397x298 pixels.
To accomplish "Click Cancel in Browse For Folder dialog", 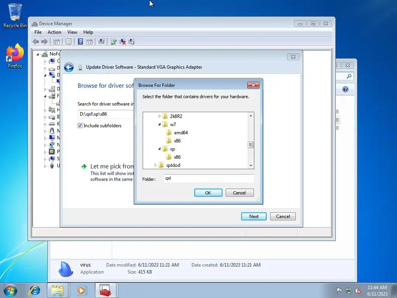I will (x=240, y=193).
